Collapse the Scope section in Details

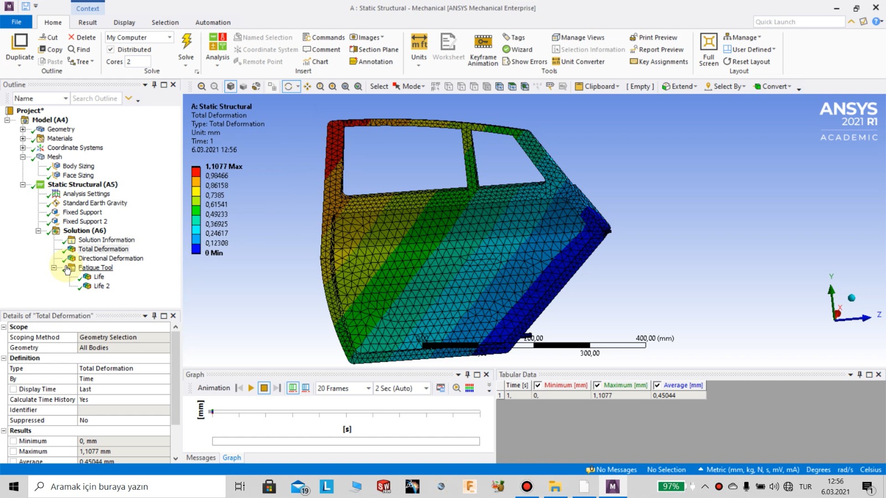tap(4, 327)
